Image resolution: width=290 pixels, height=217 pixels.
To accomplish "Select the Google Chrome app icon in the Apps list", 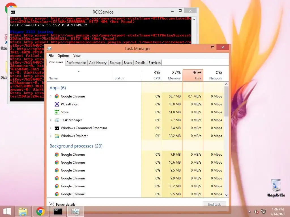I will pos(57,96).
